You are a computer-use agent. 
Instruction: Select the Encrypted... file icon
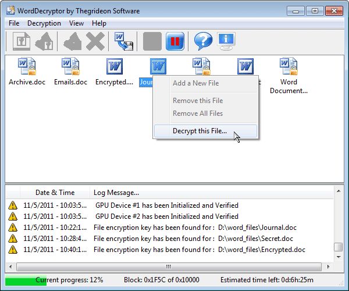coord(115,66)
